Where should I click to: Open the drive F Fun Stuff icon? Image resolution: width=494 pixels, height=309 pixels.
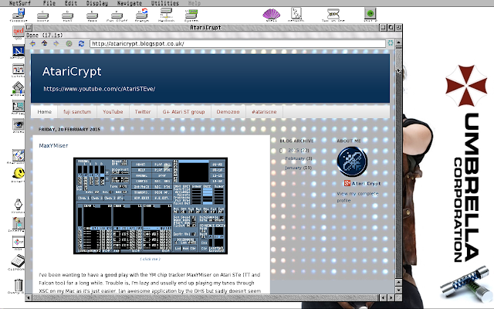pos(117,15)
